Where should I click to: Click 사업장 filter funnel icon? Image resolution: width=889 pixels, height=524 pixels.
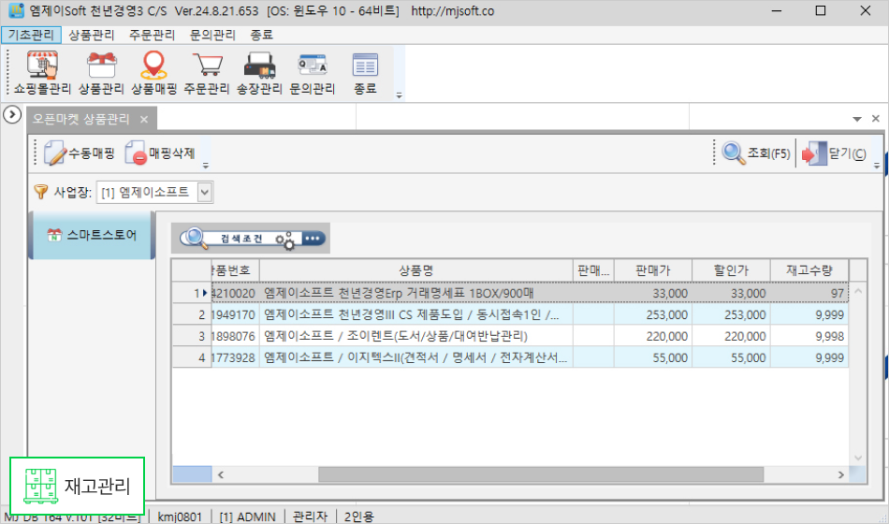(x=41, y=192)
